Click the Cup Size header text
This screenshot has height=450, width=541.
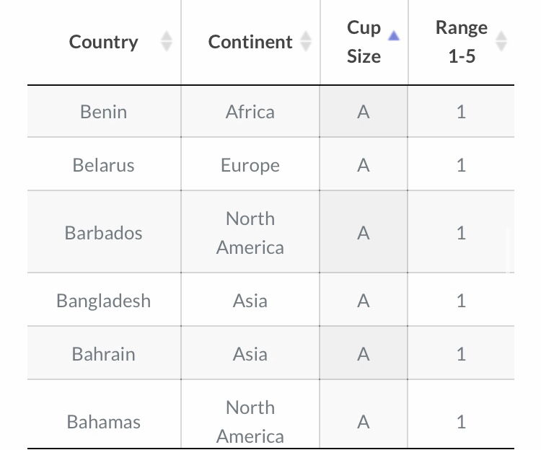click(x=364, y=42)
